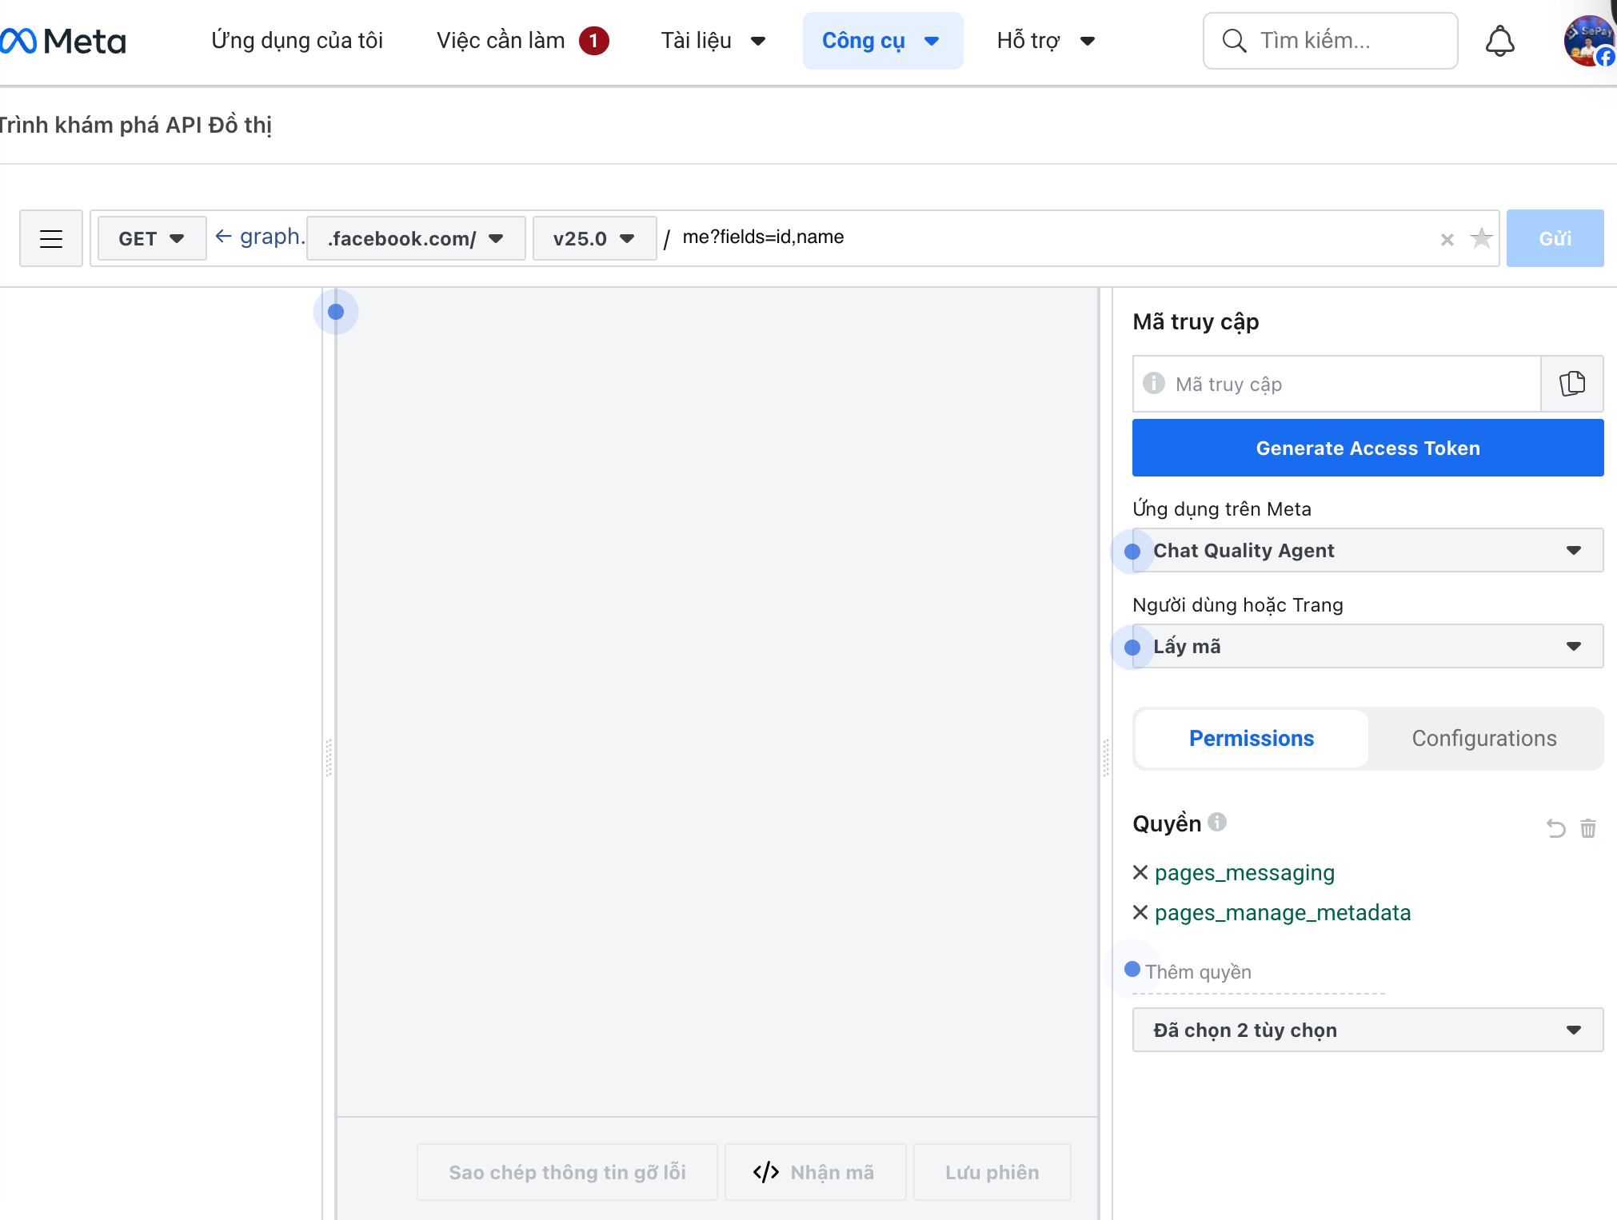Screen dimensions: 1617x1220
Task: Delete permissions using the trash icon
Action: tap(1588, 828)
